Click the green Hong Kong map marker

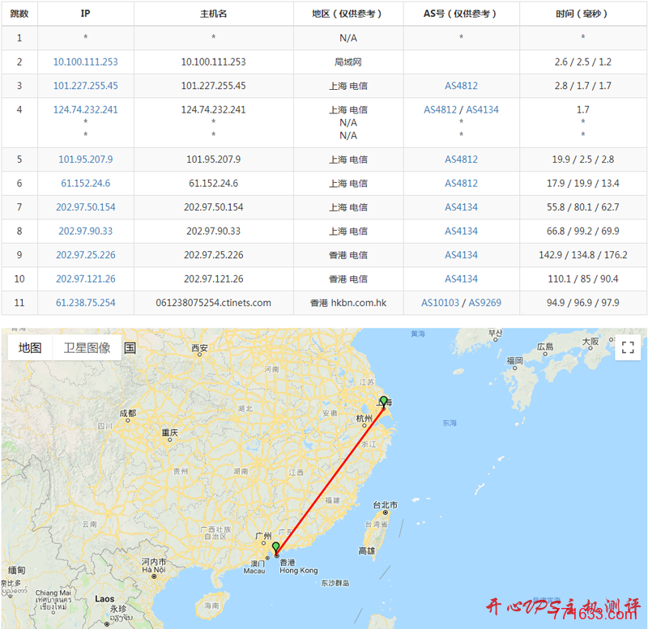[x=276, y=549]
